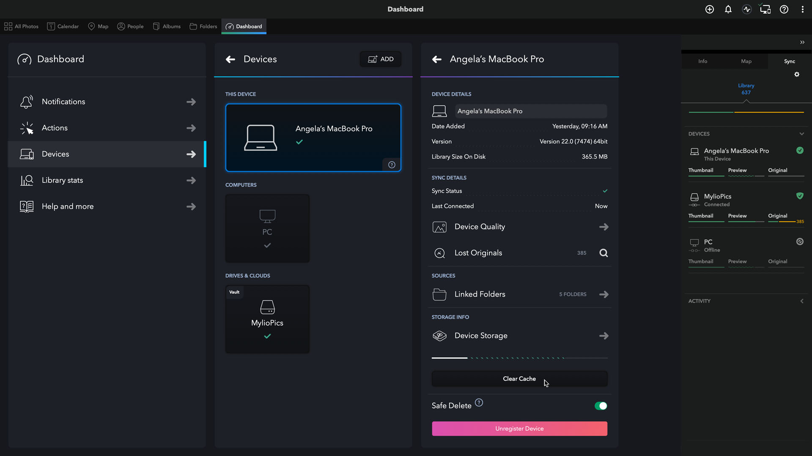Click green check status for Angela's MacBook Pro in sync panel
The image size is (812, 456).
click(800, 150)
